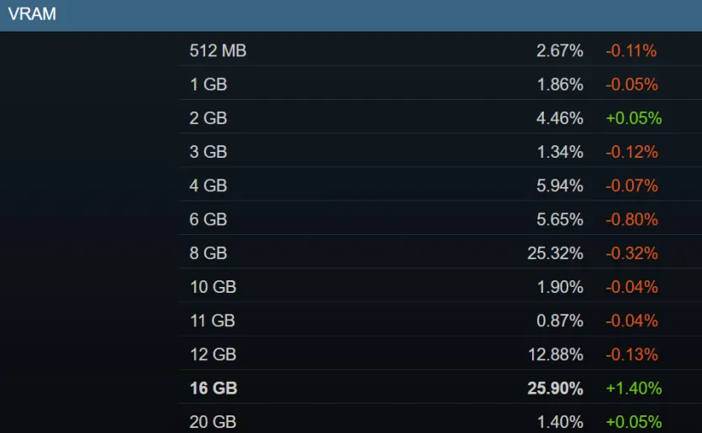Collapse the VRAM section header
Image resolution: width=702 pixels, height=433 pixels.
pos(351,15)
